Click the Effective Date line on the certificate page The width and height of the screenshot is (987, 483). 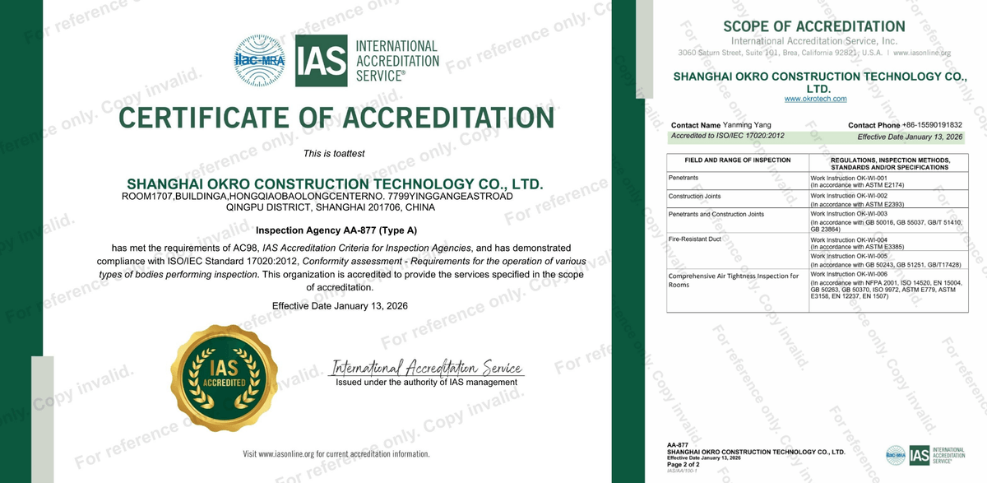click(x=340, y=306)
